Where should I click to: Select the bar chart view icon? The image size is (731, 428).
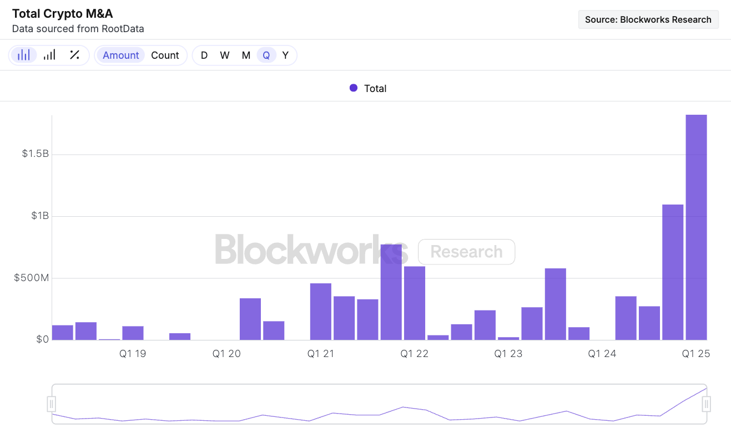coord(24,55)
